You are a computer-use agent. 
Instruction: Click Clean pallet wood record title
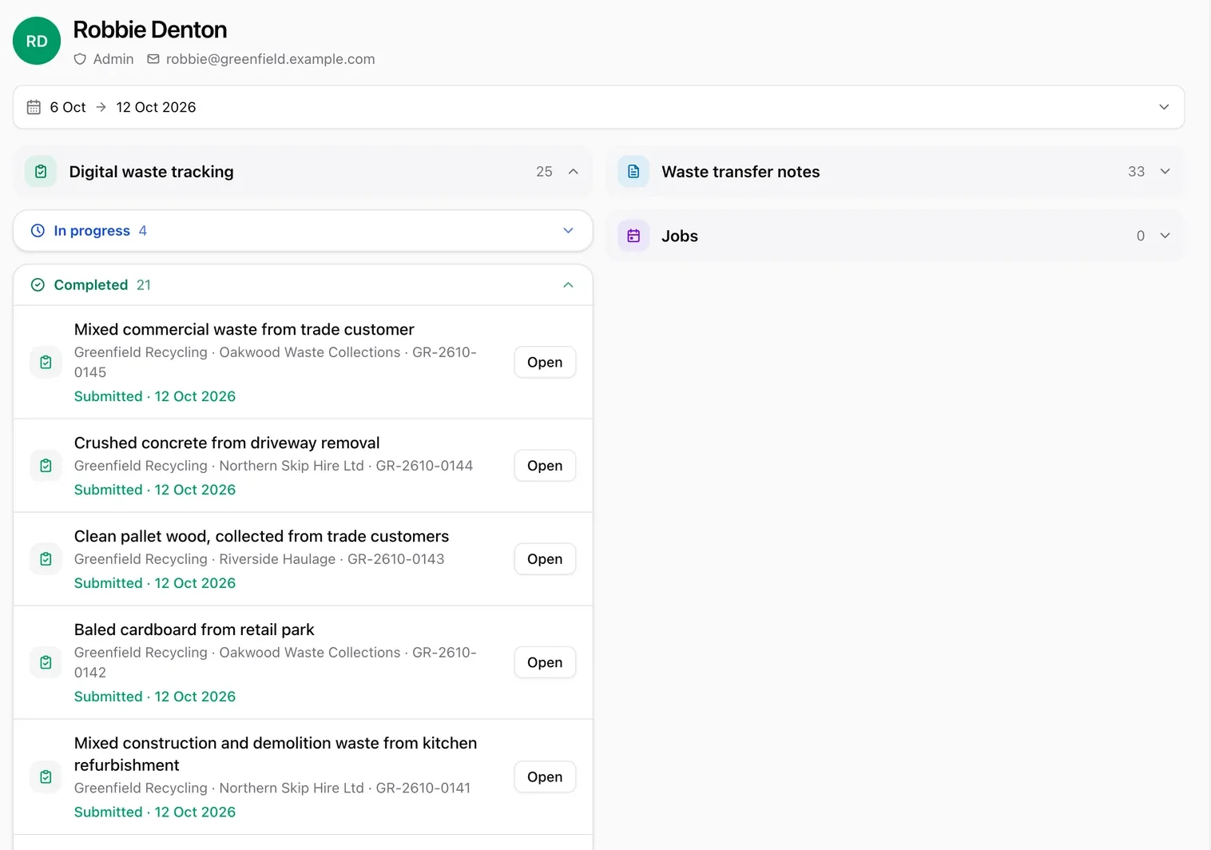click(261, 536)
